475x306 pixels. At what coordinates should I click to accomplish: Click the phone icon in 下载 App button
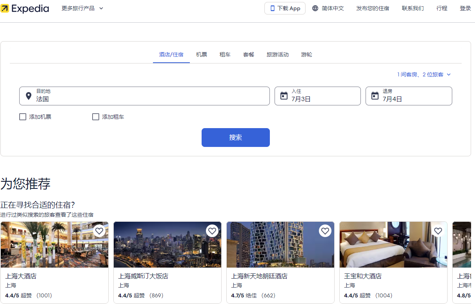click(273, 8)
